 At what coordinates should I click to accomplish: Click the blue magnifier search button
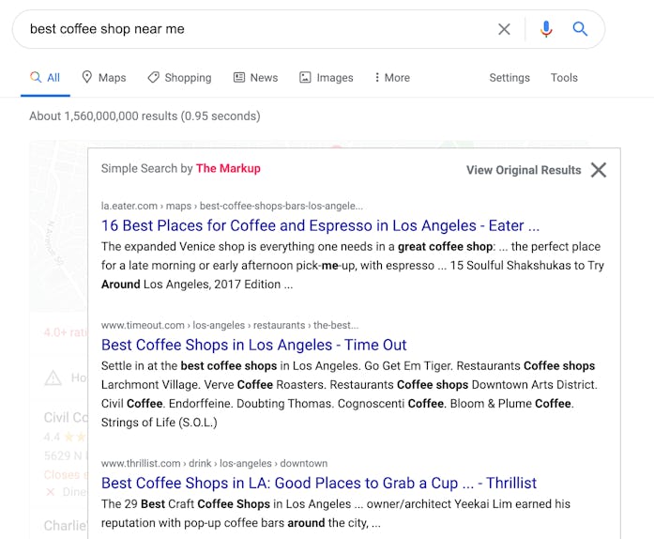tap(580, 29)
